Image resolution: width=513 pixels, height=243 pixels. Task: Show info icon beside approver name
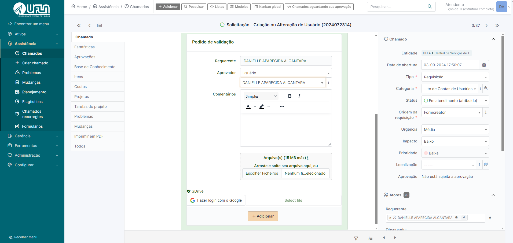(x=328, y=83)
